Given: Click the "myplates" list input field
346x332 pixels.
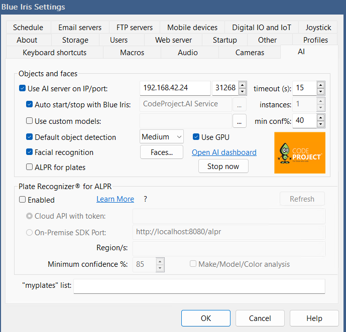Looking at the screenshot, I should click(199, 286).
